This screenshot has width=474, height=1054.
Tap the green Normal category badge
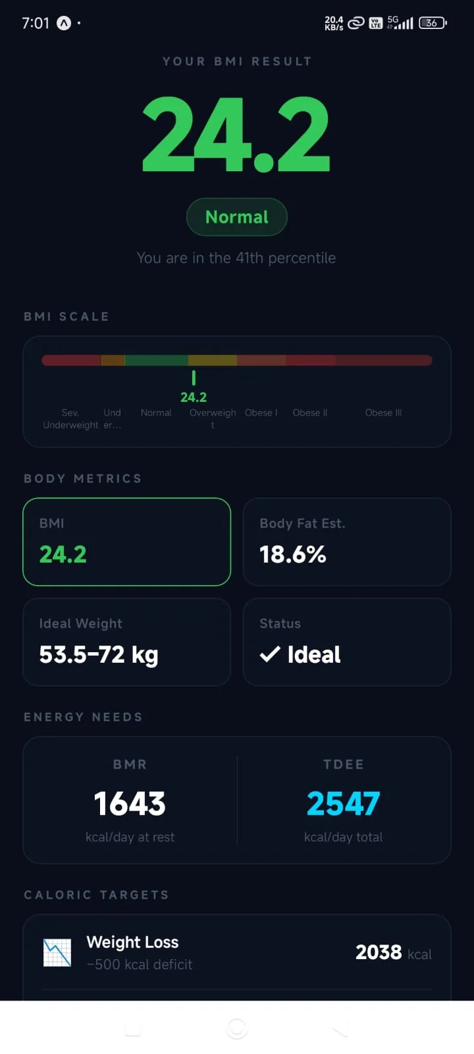(237, 217)
